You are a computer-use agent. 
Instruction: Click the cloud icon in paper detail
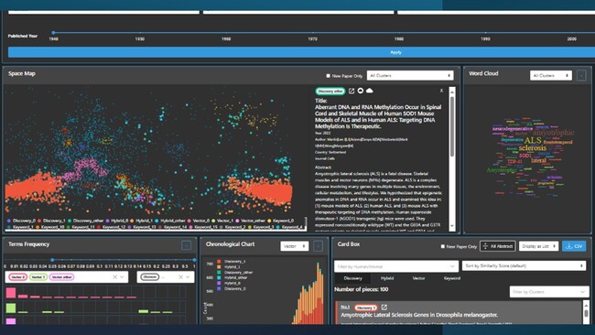(x=369, y=91)
